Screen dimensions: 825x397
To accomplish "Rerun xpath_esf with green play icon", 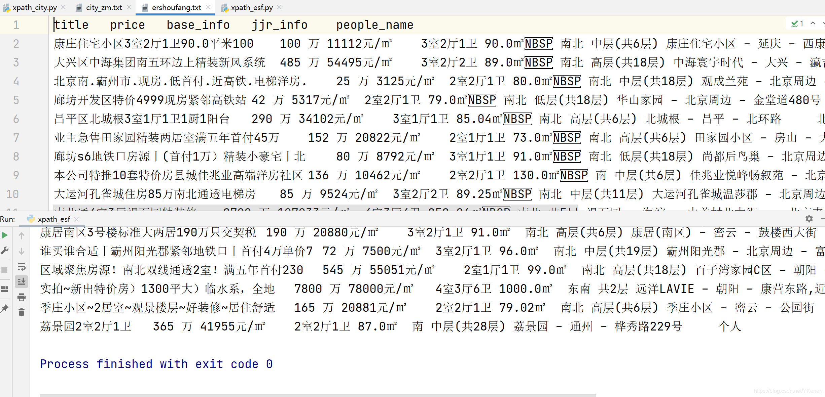I will (5, 235).
